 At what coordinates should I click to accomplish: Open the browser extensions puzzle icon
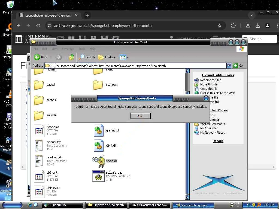point(233,26)
